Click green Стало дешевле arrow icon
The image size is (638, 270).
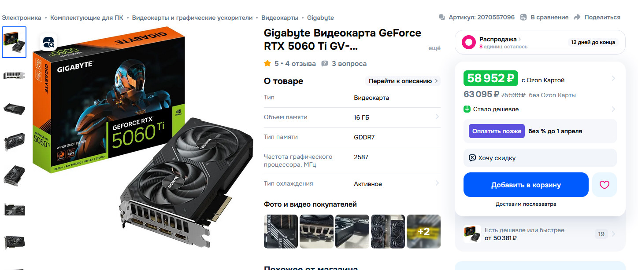pyautogui.click(x=467, y=109)
